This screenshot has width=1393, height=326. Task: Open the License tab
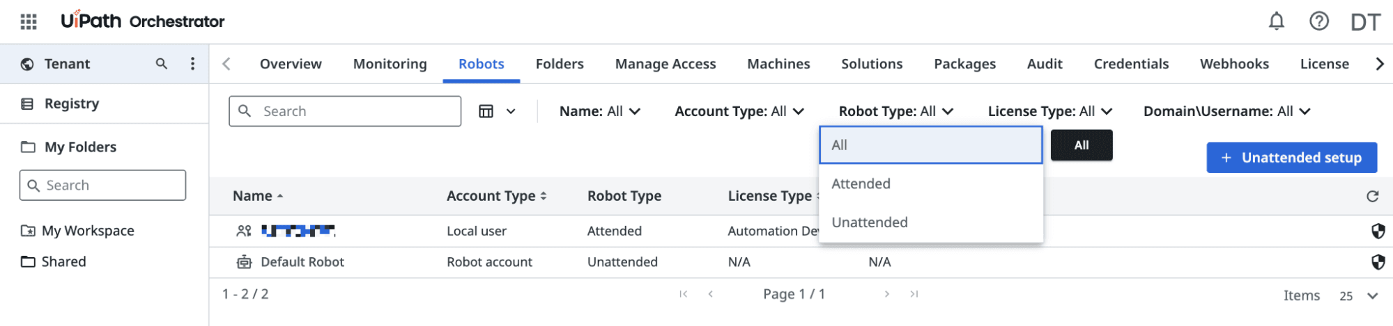(x=1324, y=64)
